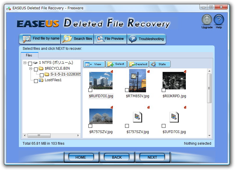This screenshot has width=235, height=170.
Task: Click NEXT to recover files
Action: (152, 157)
